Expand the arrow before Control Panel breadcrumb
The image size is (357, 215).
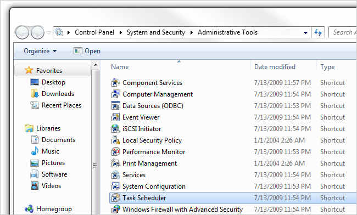click(69, 33)
